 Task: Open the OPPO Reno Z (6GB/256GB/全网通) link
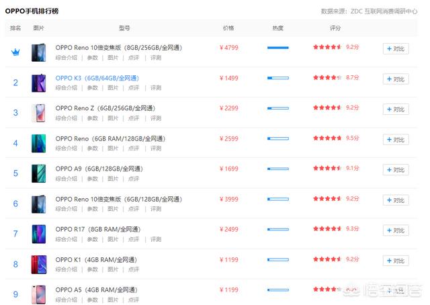click(x=105, y=108)
